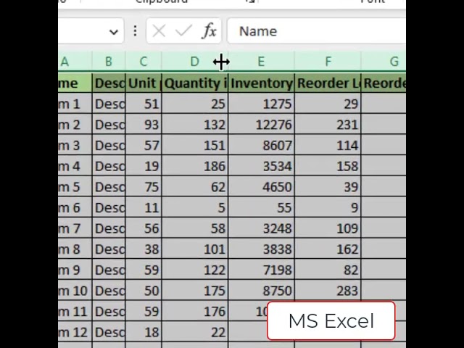Select the item name cell ending in 12
The image size is (464, 348).
(75, 332)
